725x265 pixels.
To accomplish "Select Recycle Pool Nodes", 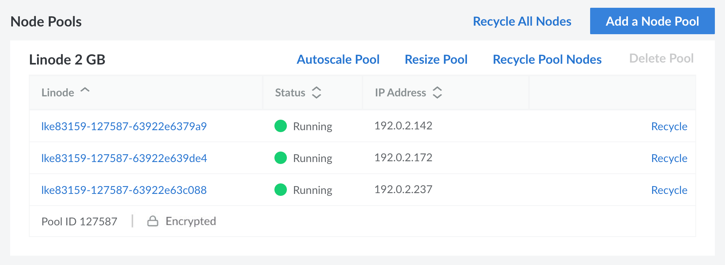I will pos(547,59).
